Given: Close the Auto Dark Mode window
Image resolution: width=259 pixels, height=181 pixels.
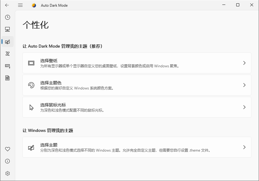Looking at the screenshot, I should 251,5.
